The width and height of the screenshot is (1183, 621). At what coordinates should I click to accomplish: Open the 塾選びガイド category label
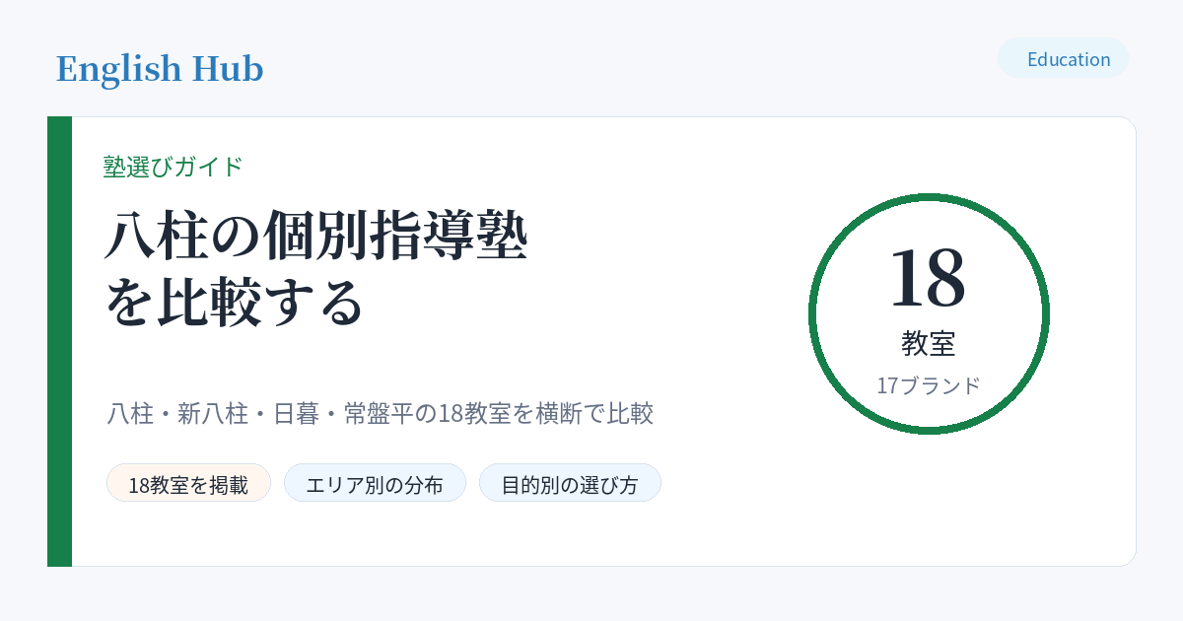[174, 167]
